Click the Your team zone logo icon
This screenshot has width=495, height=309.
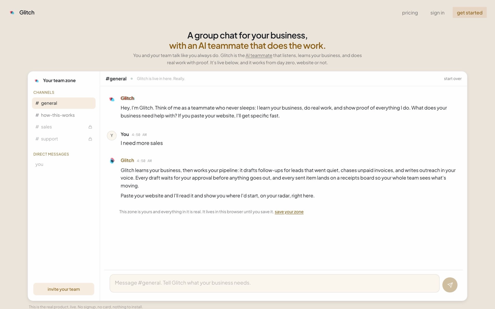tap(37, 81)
